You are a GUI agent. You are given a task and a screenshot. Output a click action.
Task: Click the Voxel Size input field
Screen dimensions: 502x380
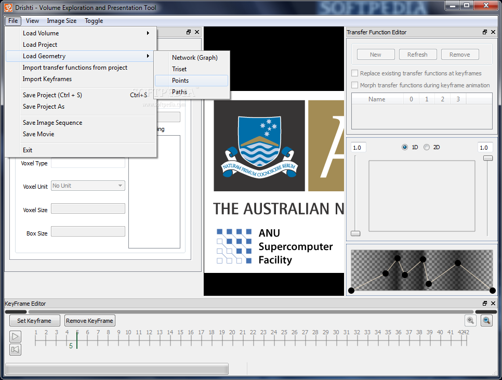coord(88,208)
